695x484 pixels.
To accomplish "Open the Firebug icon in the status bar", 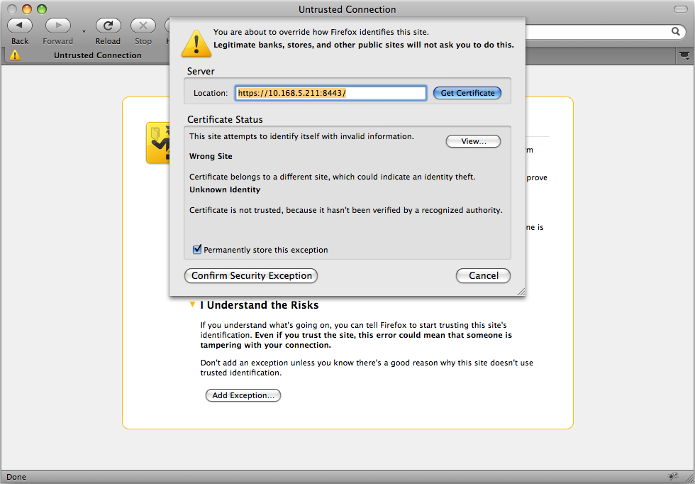I will coord(673,476).
